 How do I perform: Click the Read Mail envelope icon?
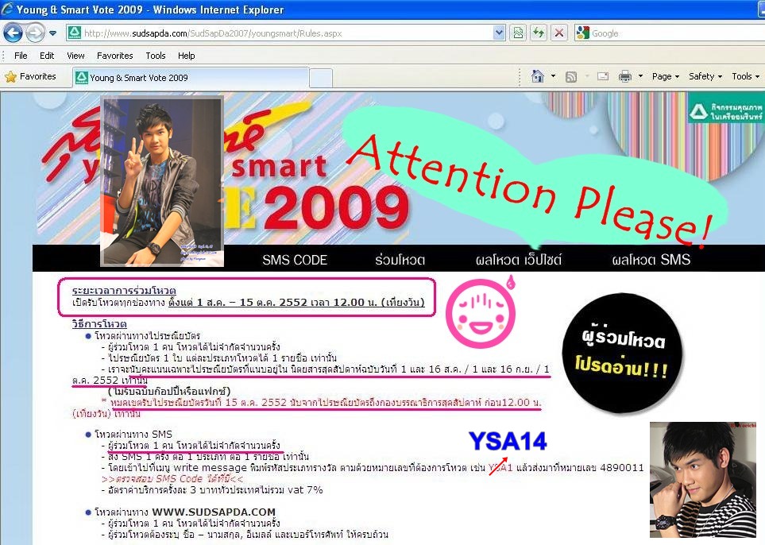coord(603,76)
